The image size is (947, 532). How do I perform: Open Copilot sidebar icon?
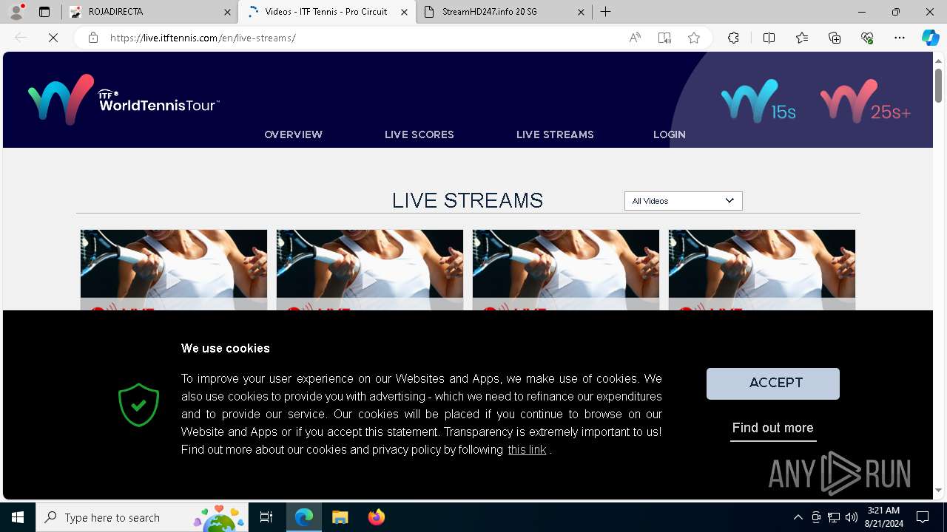point(930,38)
